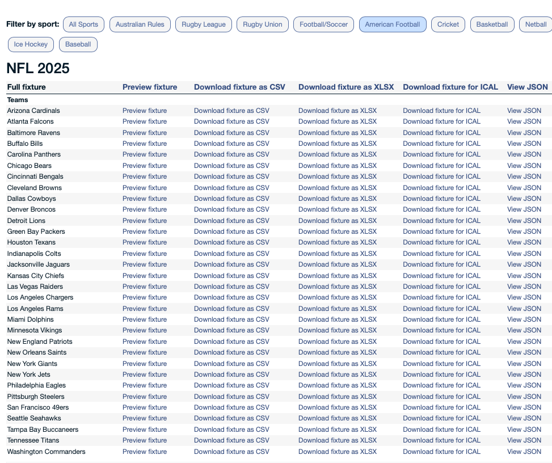Download Atlanta Falcons fixture as CSV
The width and height of the screenshot is (552, 463).
coord(231,121)
